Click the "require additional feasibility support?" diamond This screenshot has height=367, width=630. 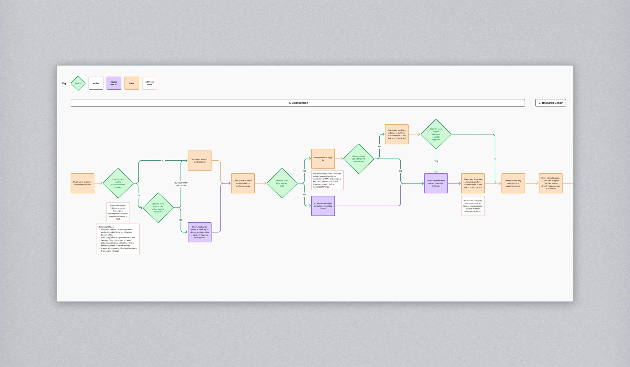pos(436,134)
